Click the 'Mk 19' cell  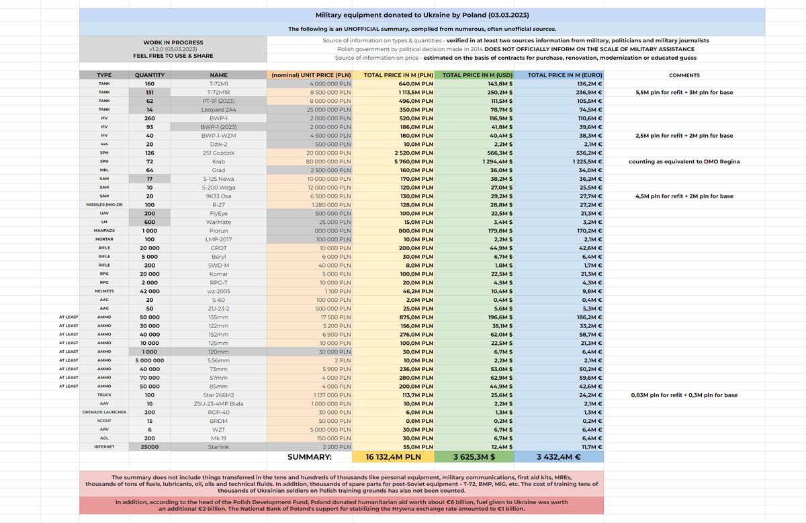pos(218,438)
